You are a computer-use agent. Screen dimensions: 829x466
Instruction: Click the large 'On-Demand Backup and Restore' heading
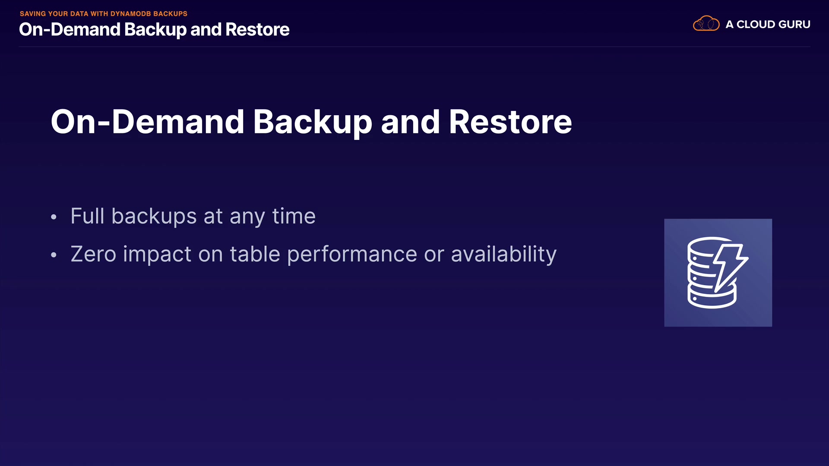coord(311,122)
